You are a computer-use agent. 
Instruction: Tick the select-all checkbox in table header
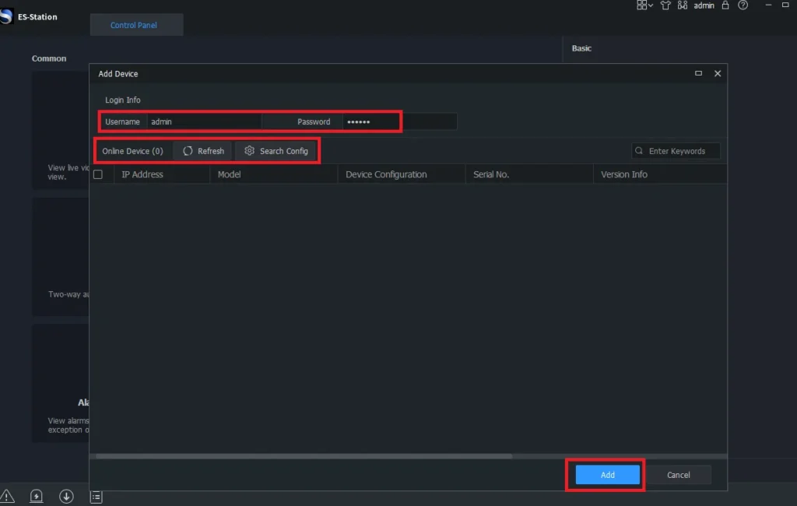pyautogui.click(x=98, y=174)
